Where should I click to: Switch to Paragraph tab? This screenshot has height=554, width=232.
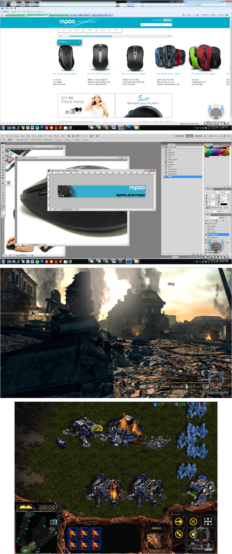(218, 189)
